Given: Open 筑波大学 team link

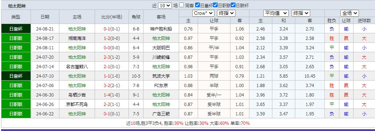Looking at the screenshot, I should [x=161, y=76].
